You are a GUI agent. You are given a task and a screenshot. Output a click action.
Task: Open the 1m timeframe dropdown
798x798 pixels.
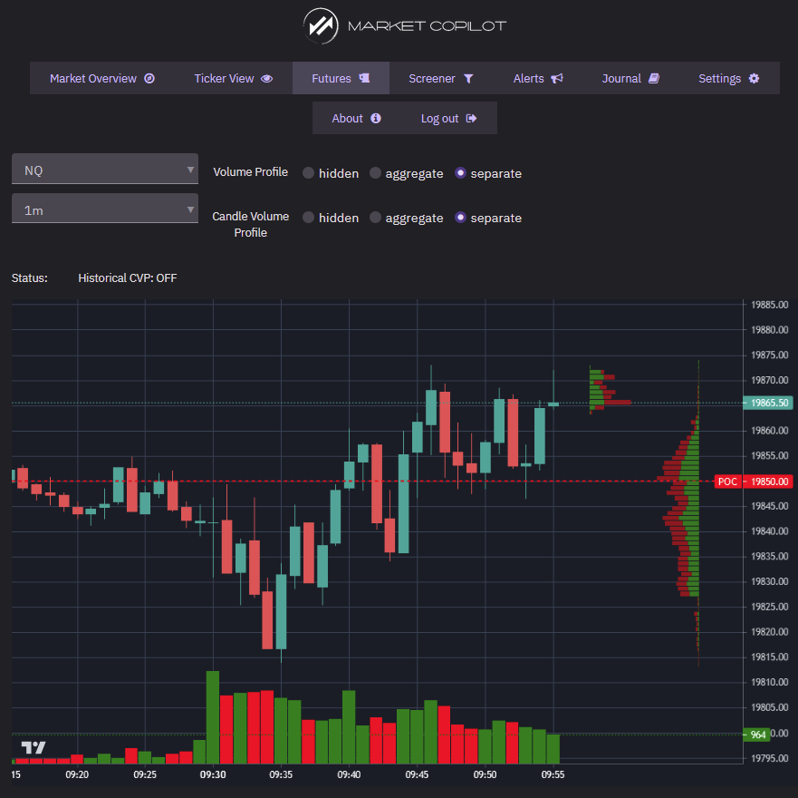[105, 209]
